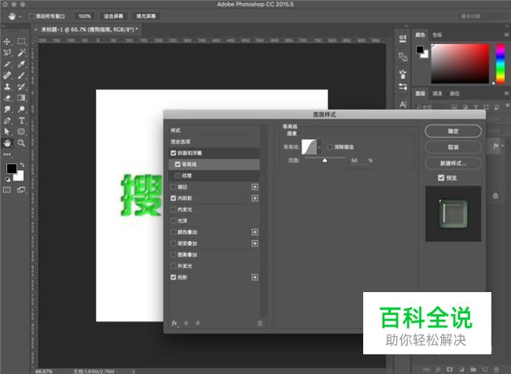Select the Path Selection arrow tool

[7, 131]
